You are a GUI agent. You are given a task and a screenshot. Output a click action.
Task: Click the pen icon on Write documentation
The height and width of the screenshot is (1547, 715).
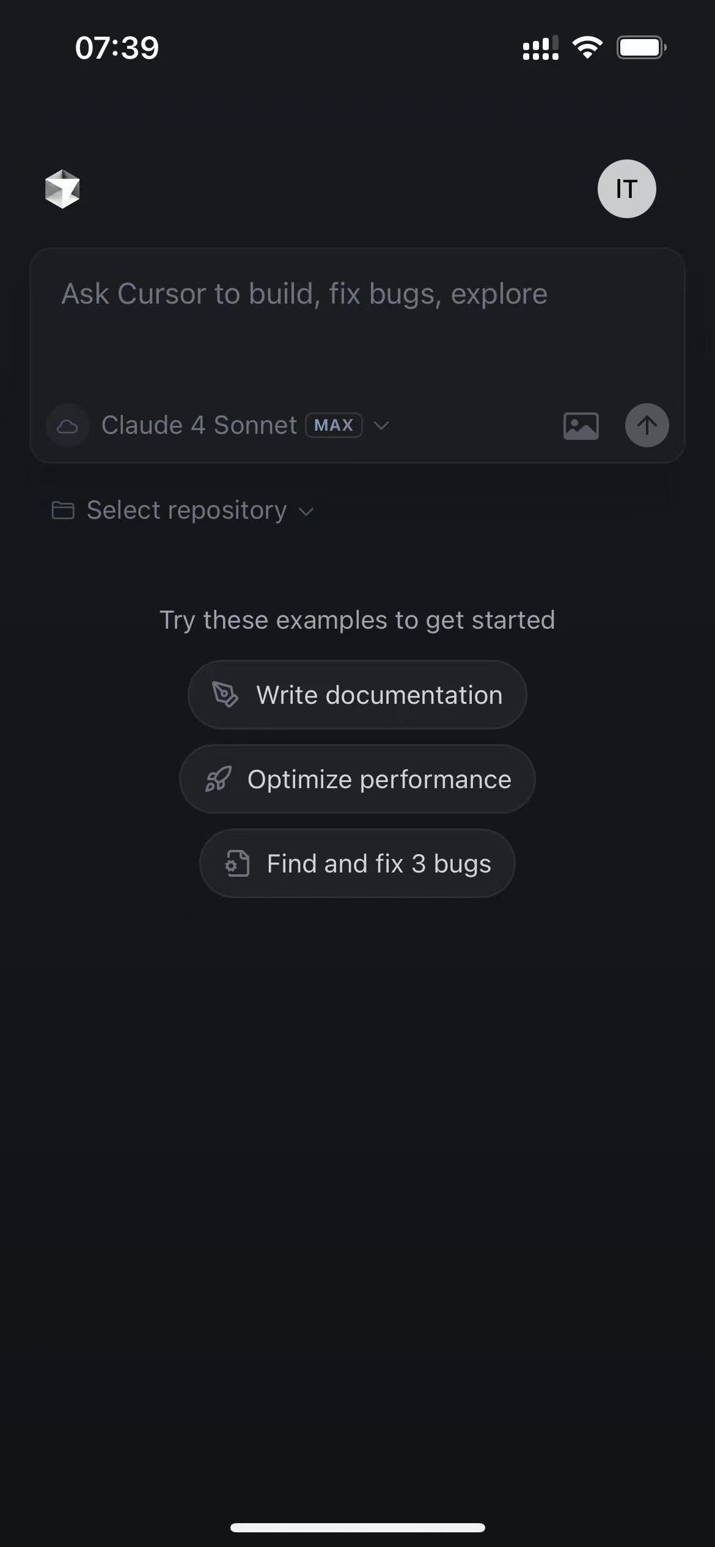225,695
